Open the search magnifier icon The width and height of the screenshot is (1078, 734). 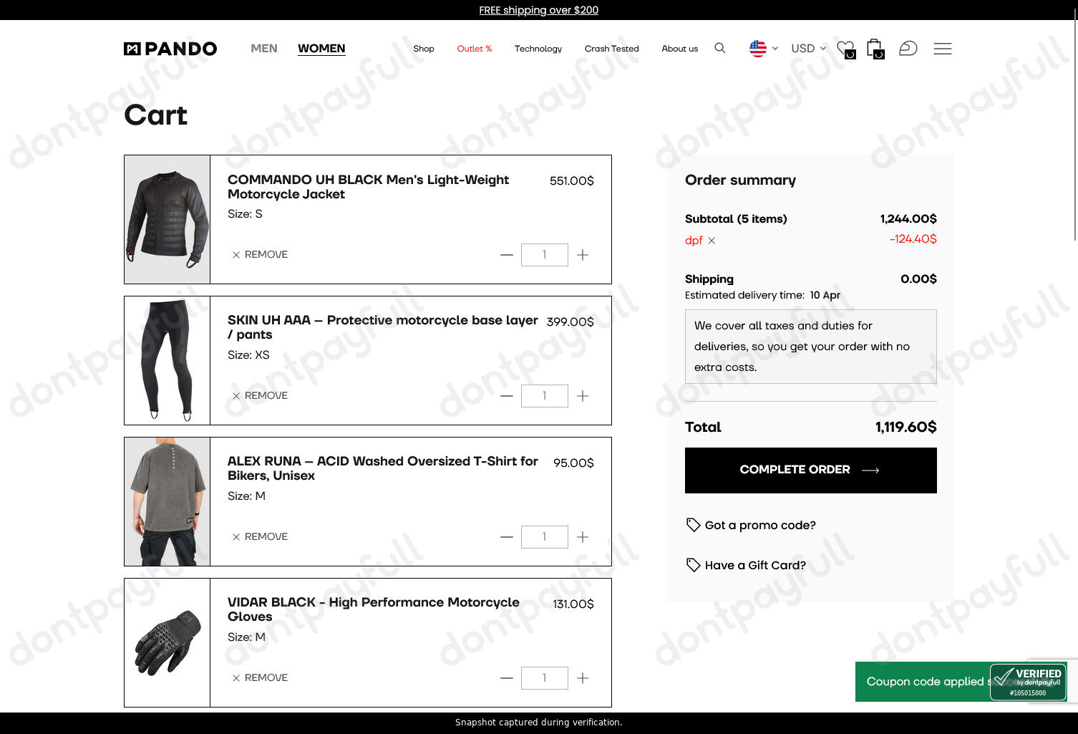[719, 48]
